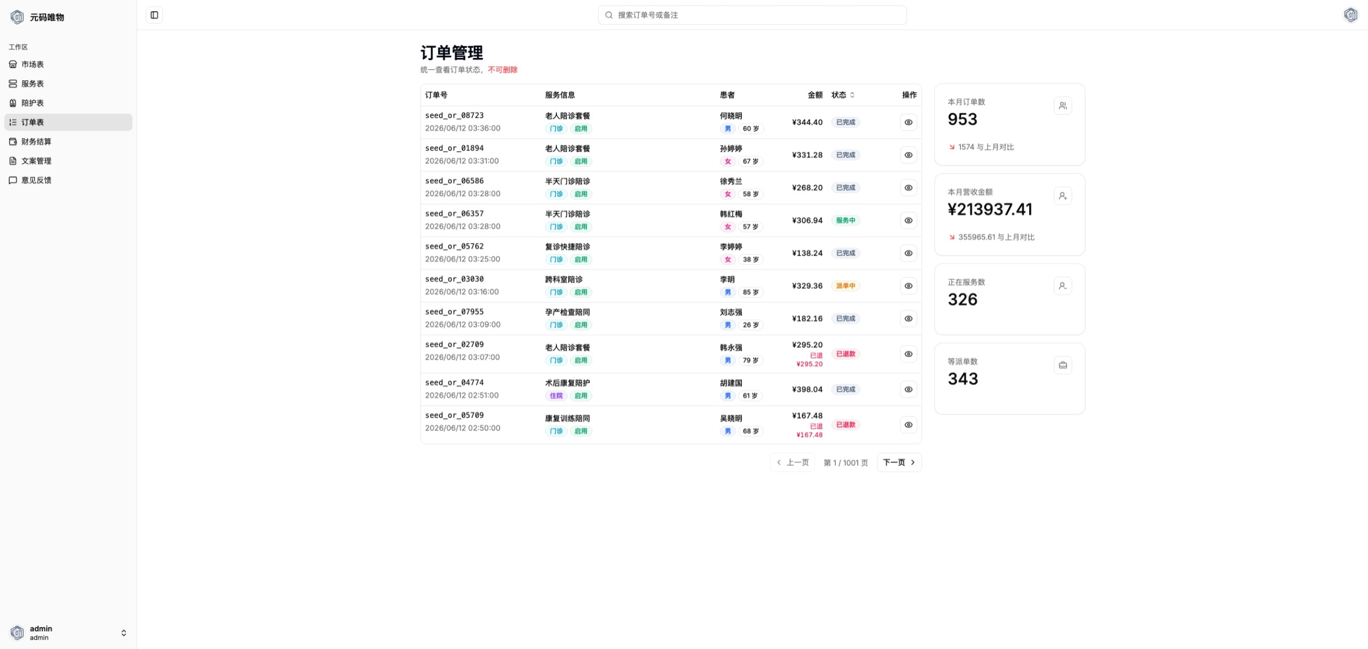Click the admin avatar at sidebar bottom

pyautogui.click(x=17, y=633)
